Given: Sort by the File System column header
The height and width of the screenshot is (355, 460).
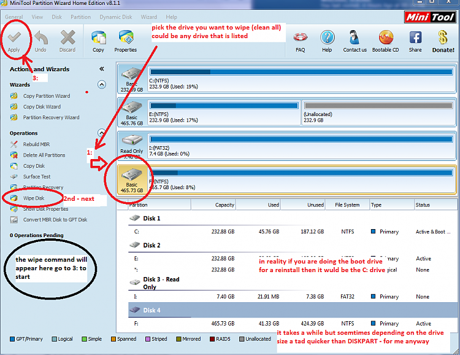Looking at the screenshot, I should [347, 205].
